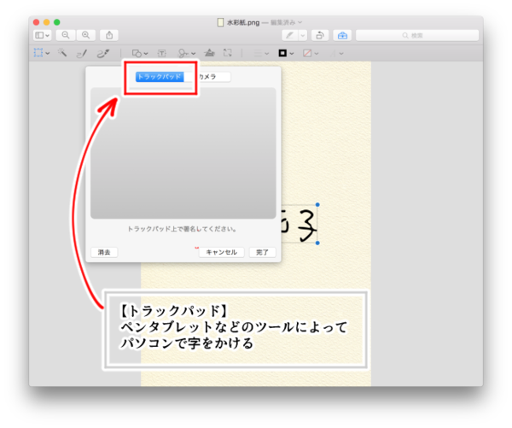This screenshot has height=428, width=512.
Task: Switch to the トラックパッド tab
Action: tap(160, 77)
